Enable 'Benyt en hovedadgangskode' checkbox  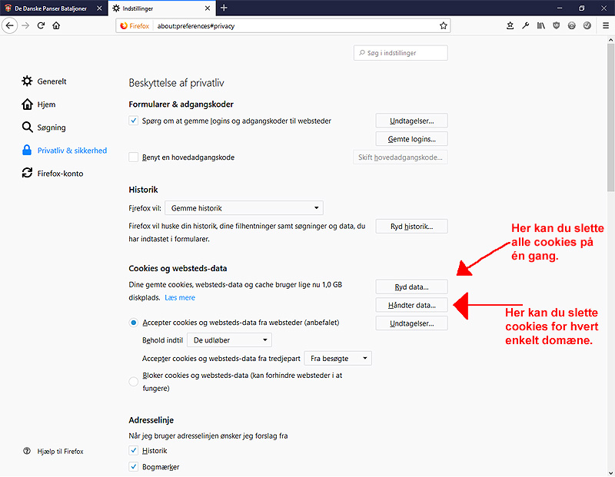(x=134, y=157)
